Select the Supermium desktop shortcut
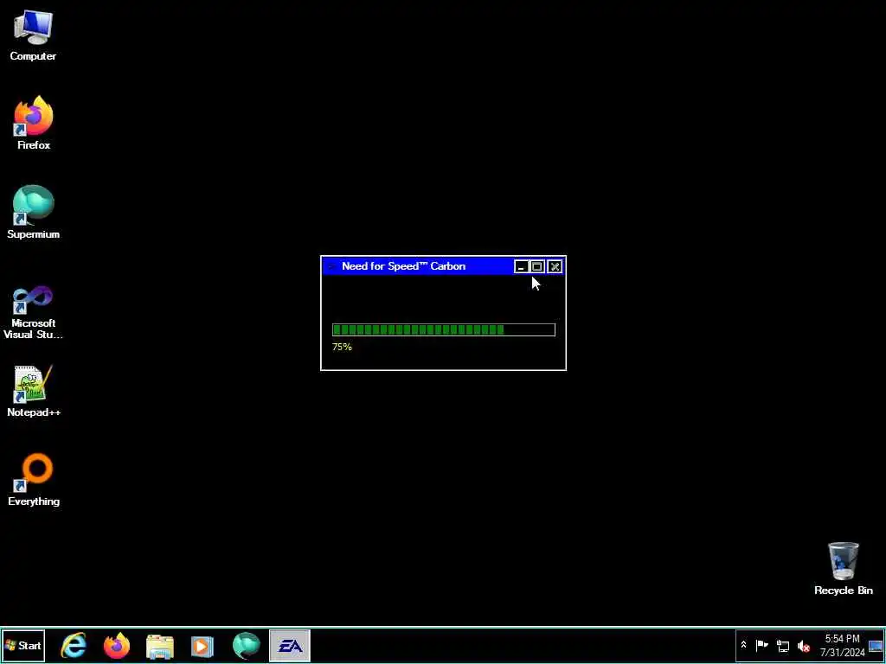886x664 pixels. (34, 213)
